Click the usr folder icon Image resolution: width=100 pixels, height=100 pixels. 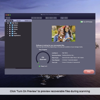click(12, 31)
